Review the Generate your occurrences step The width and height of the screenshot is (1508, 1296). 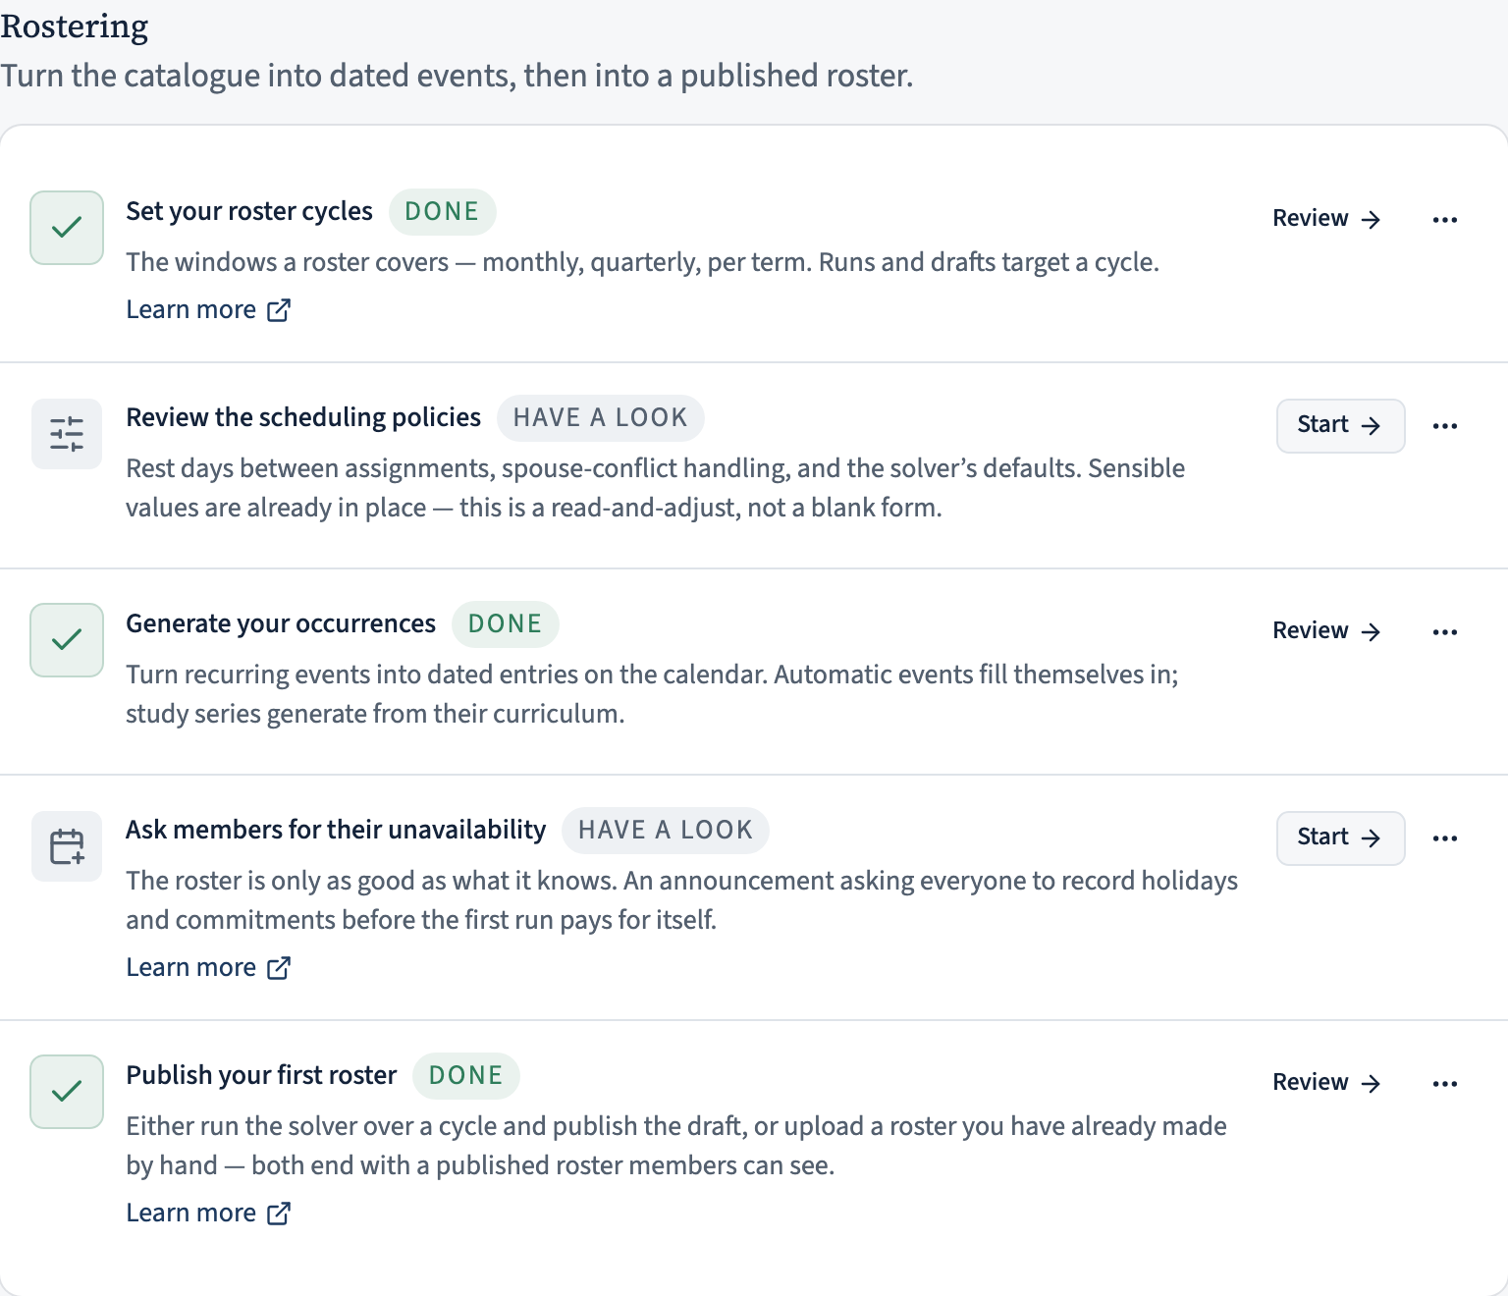[1326, 631]
